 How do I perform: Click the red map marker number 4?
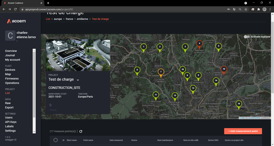pyautogui.click(x=199, y=43)
